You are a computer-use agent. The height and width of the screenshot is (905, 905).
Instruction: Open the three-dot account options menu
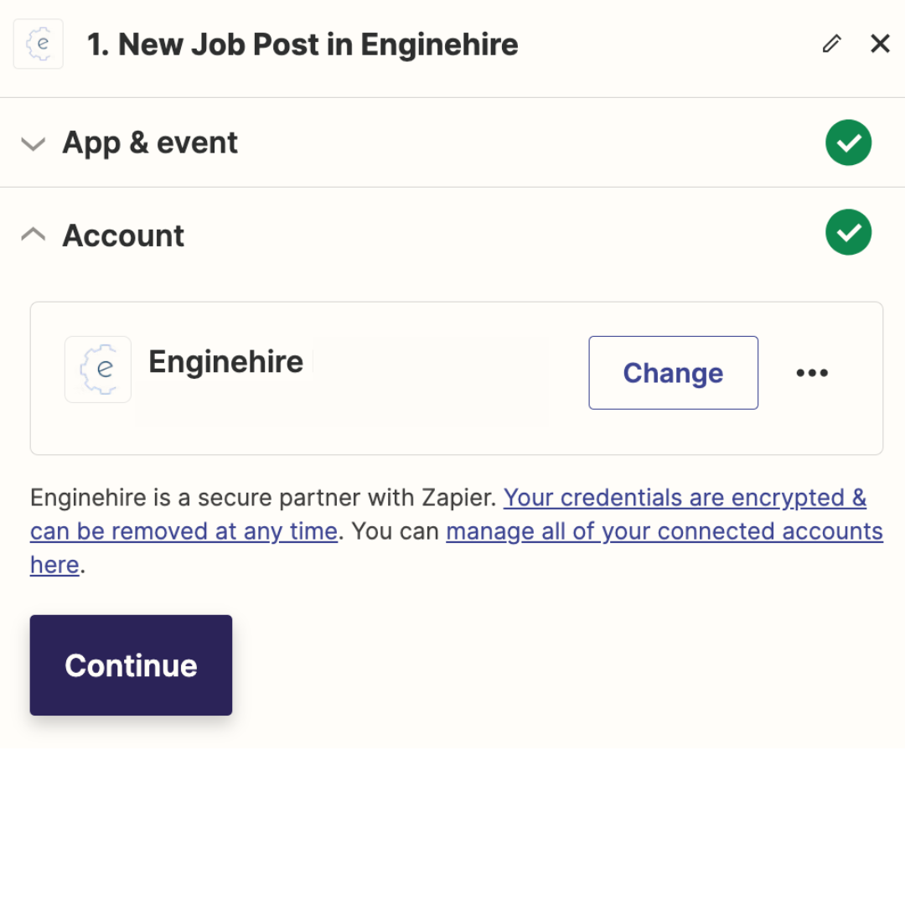click(811, 373)
